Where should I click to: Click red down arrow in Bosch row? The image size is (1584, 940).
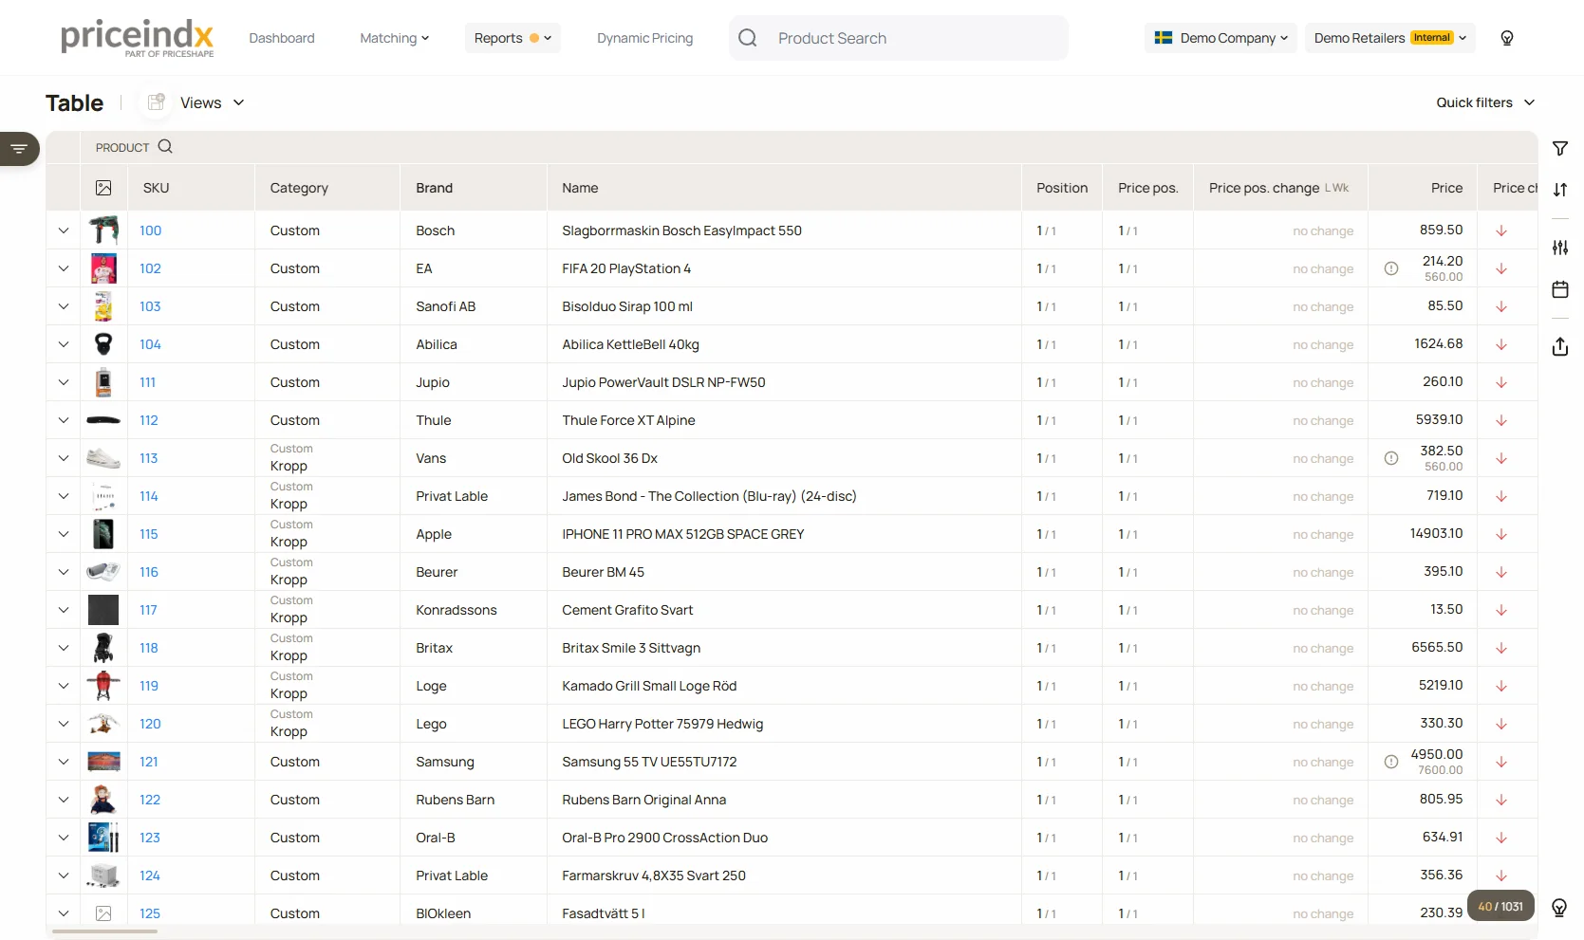(1501, 230)
